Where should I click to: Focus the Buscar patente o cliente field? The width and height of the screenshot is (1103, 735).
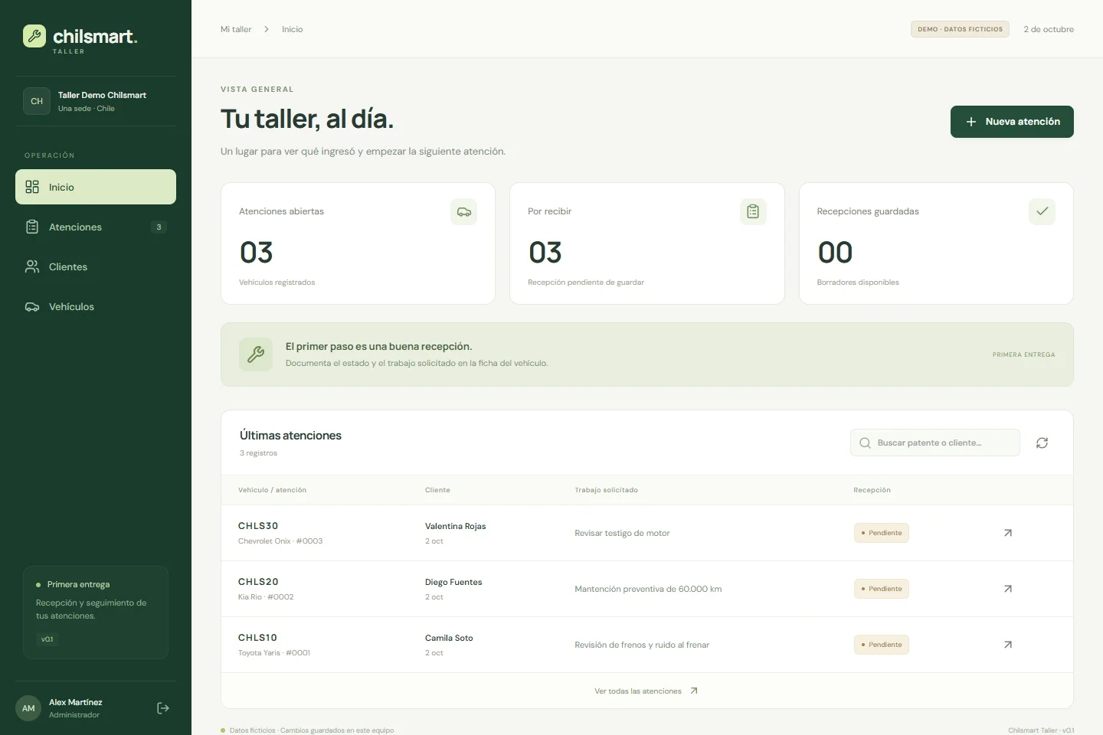[934, 443]
